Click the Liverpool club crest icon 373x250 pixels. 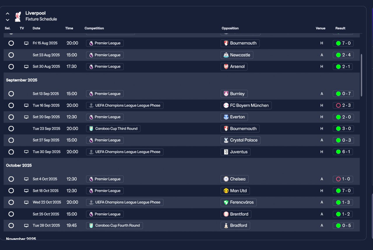point(18,16)
